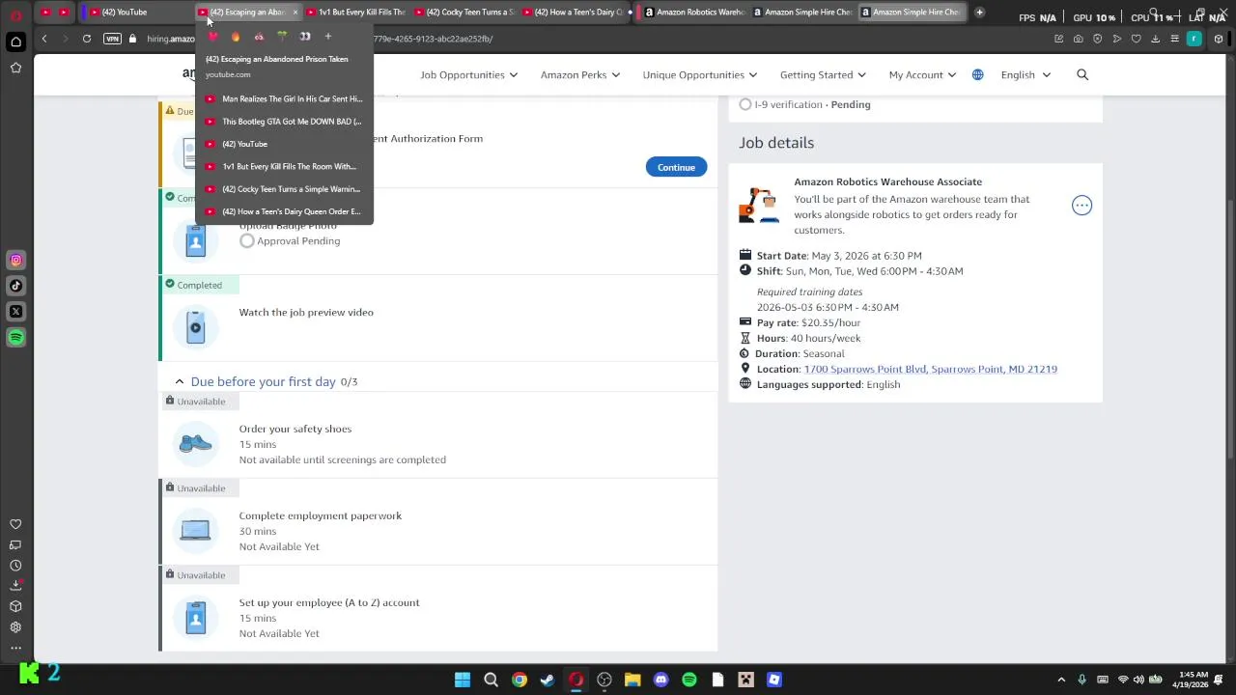
Task: Select This Bootleg GTA preview item
Action: (x=284, y=122)
